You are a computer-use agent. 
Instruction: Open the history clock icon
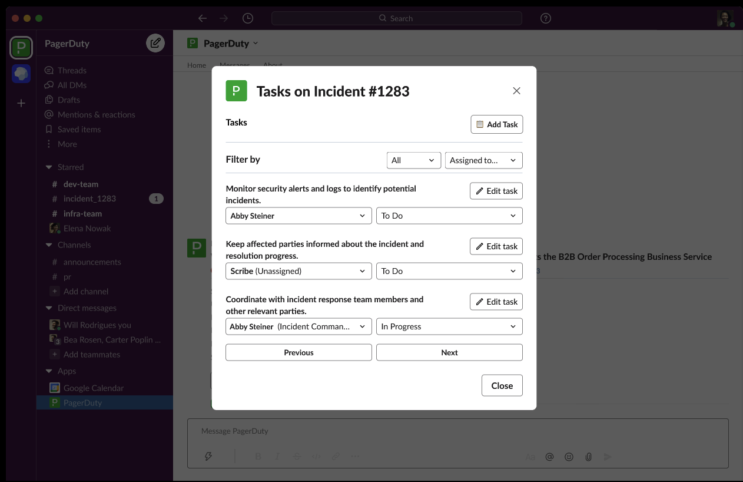click(x=248, y=18)
